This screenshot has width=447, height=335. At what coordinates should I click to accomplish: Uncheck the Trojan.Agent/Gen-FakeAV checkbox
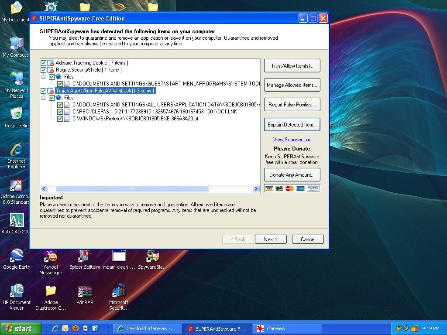43,91
